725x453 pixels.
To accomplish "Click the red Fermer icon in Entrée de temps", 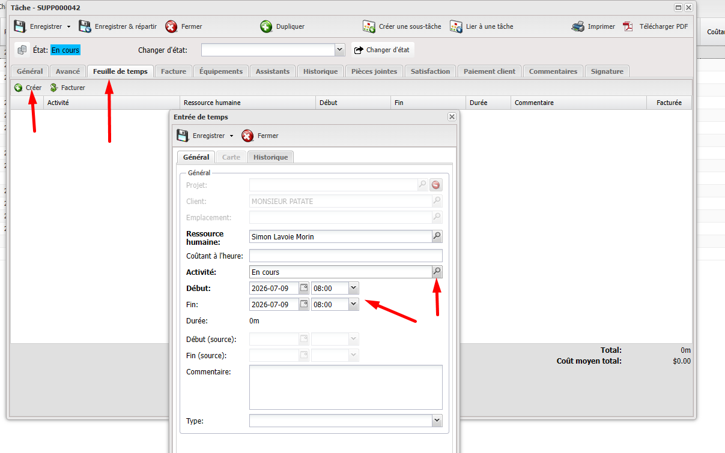I will [247, 136].
